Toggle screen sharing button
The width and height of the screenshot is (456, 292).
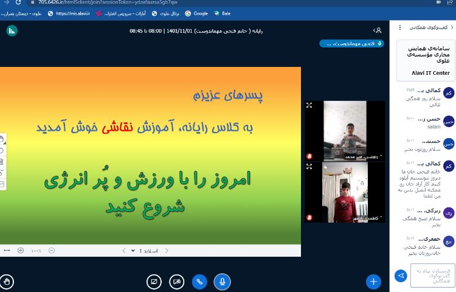(154, 282)
